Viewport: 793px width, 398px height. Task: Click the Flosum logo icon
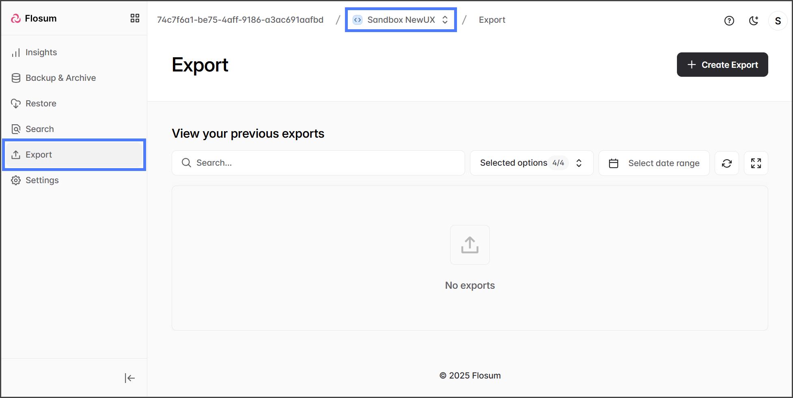[x=16, y=19]
